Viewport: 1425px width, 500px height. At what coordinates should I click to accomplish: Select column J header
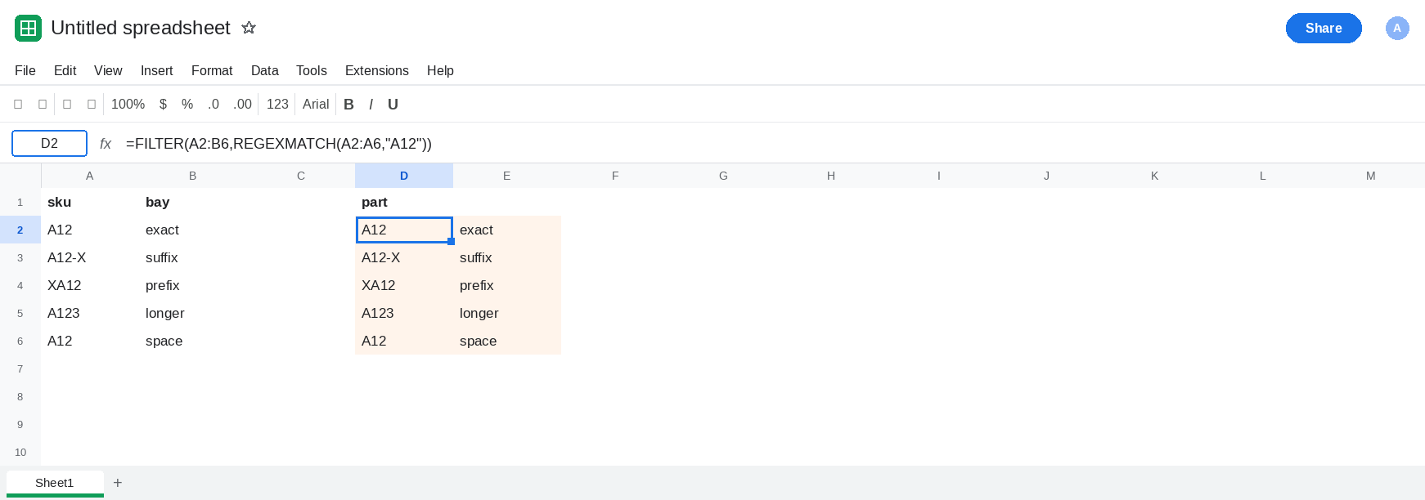pyautogui.click(x=1047, y=176)
